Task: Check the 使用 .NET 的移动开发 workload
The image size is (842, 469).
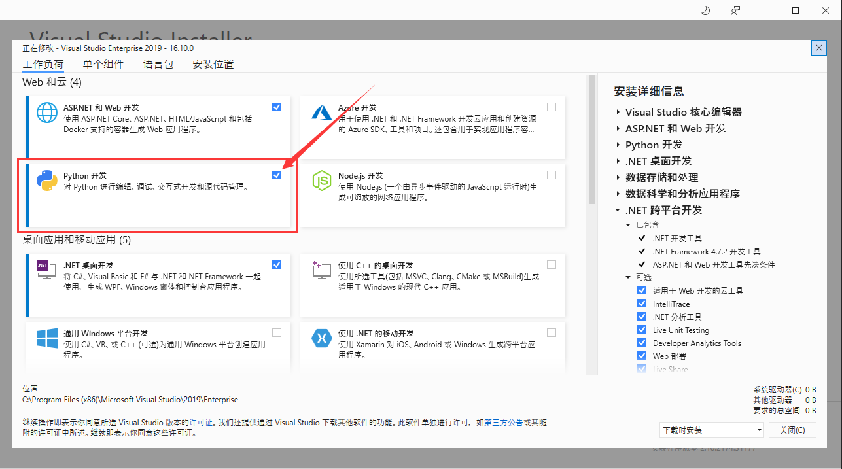Action: 552,332
